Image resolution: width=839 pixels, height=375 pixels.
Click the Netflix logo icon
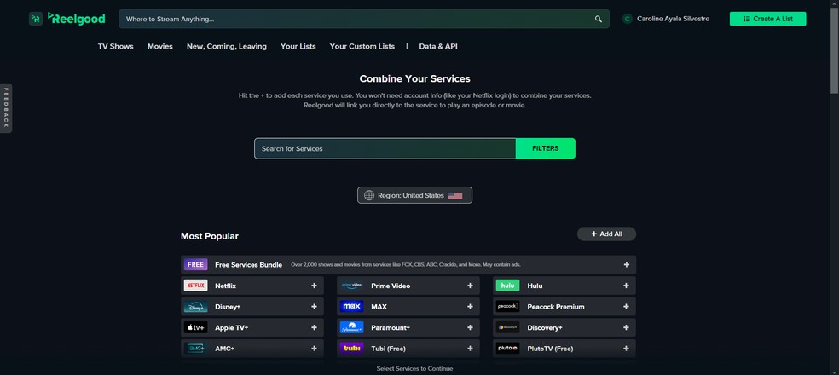click(196, 286)
